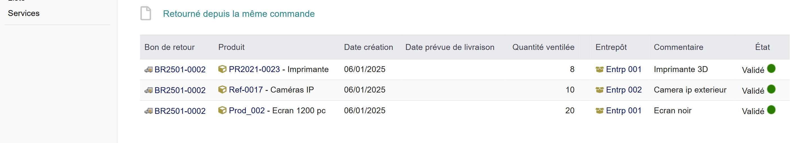Image resolution: width=810 pixels, height=143 pixels.
Task: Click the document icon beside the section title
Action: pyautogui.click(x=146, y=13)
